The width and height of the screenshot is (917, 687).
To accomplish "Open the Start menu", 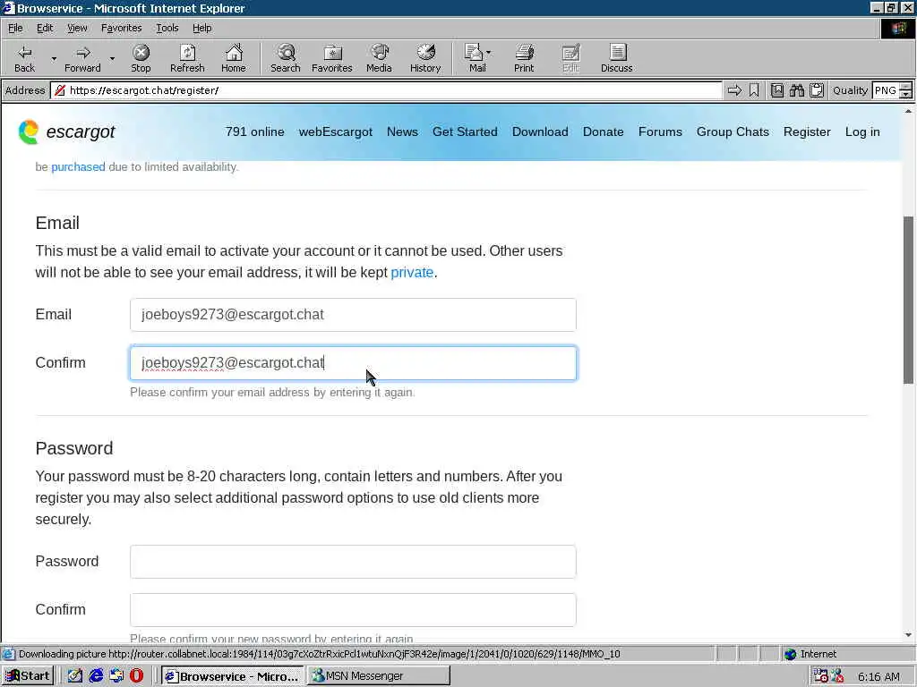I will coord(28,676).
